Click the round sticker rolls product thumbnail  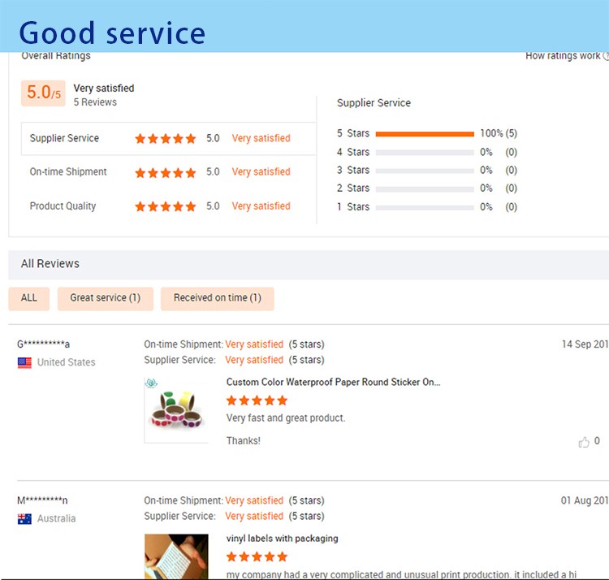click(x=175, y=410)
